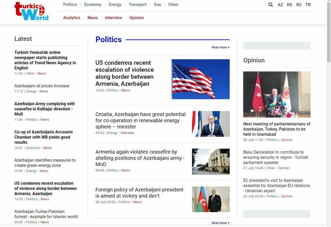Open Ministry of Defense building thumbnail
The width and height of the screenshot is (331, 227).
[x=211, y=161]
